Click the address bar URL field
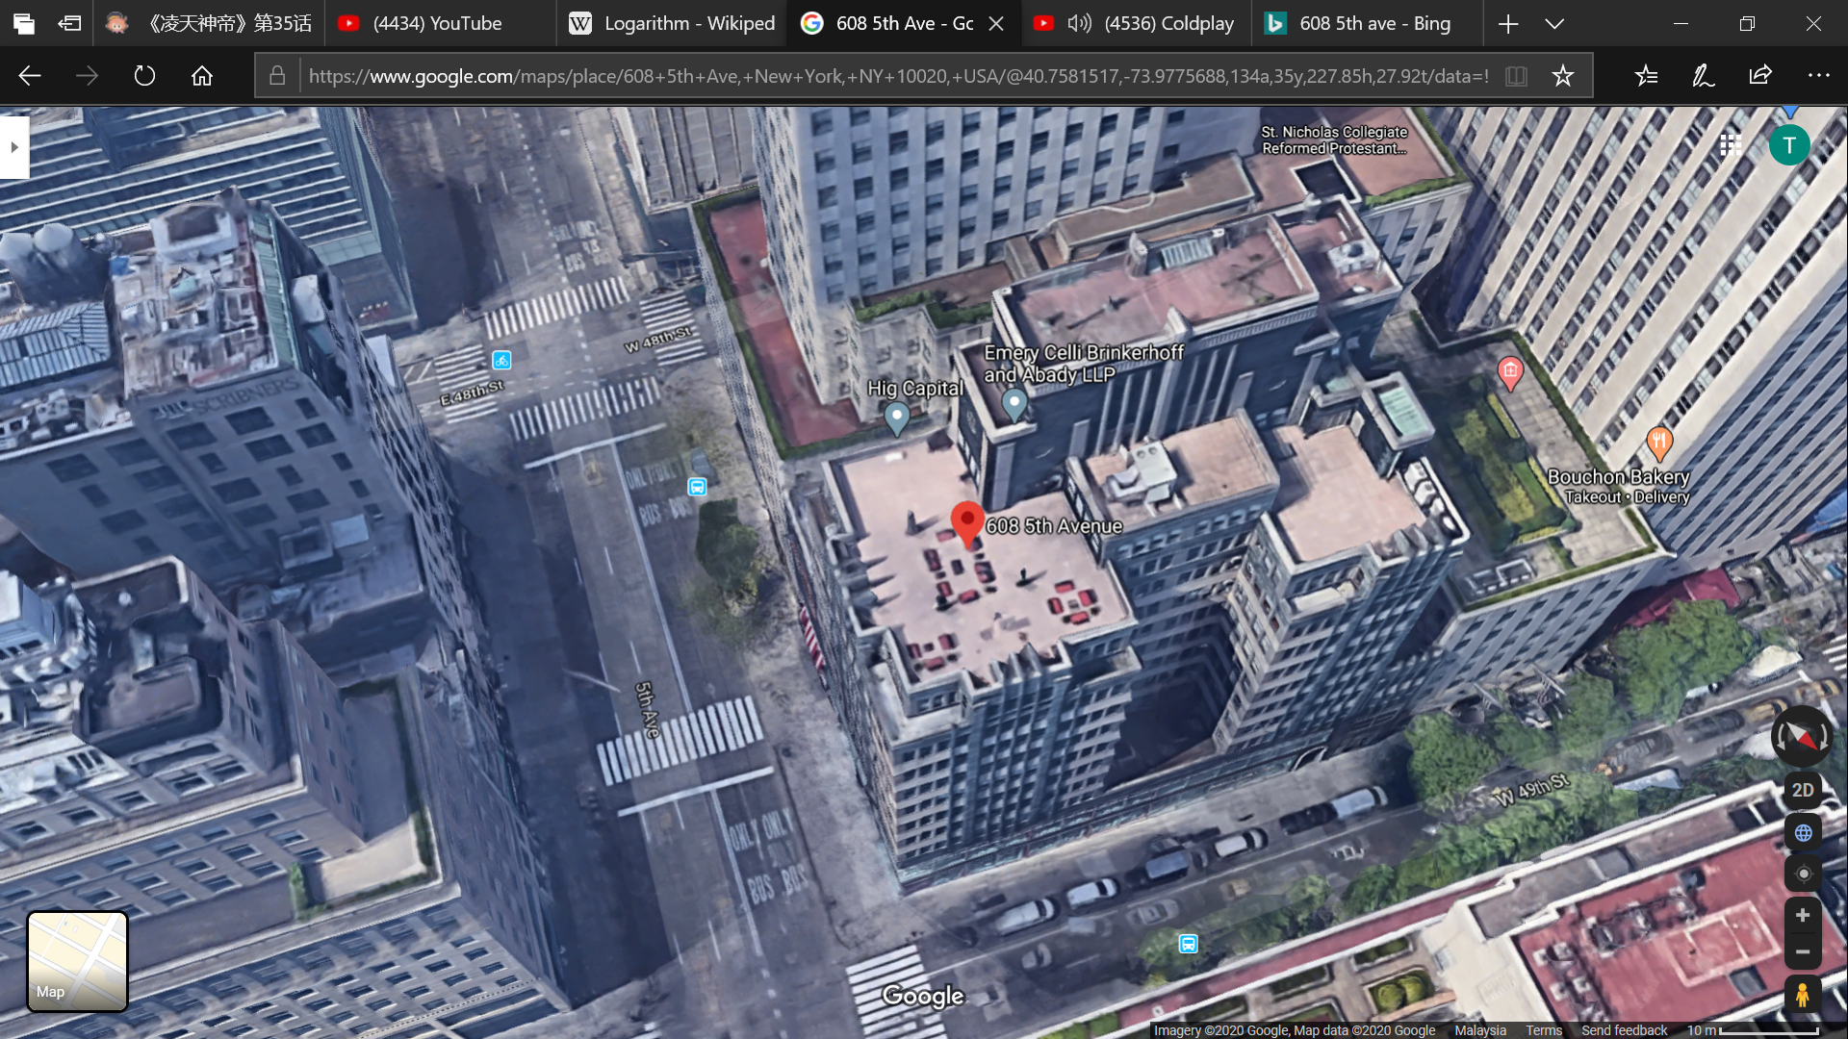Screen dimensions: 1848x1039 click(898, 76)
